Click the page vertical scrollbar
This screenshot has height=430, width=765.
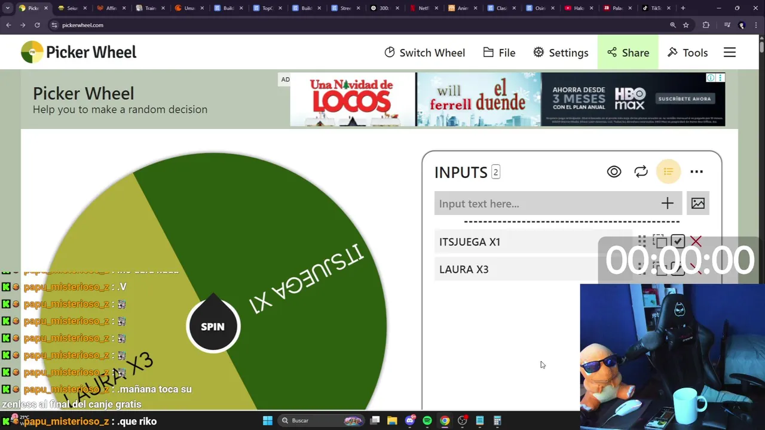[x=761, y=46]
